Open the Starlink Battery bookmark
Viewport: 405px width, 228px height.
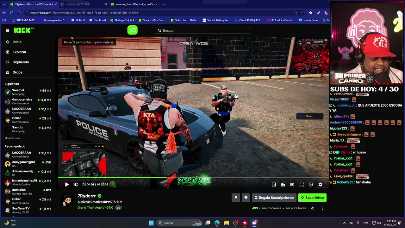tap(216, 20)
